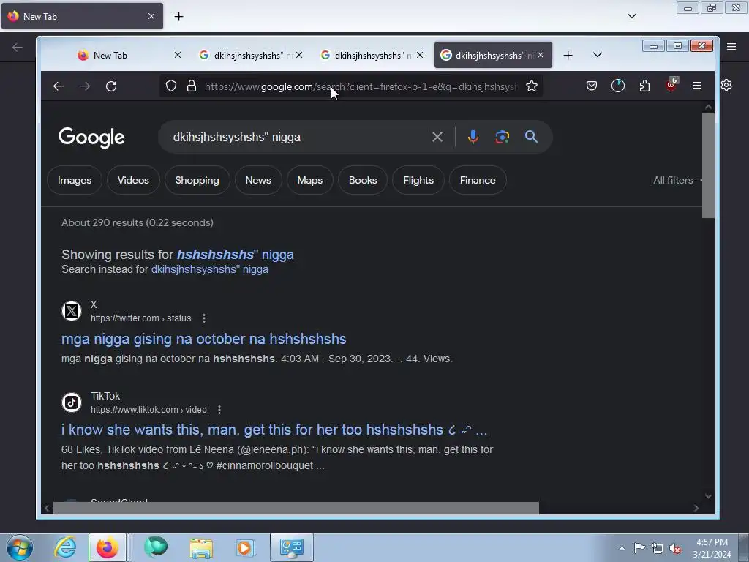Viewport: 749px width, 562px height.
Task: Open Windows Explorer folder on the taskbar
Action: [201, 547]
